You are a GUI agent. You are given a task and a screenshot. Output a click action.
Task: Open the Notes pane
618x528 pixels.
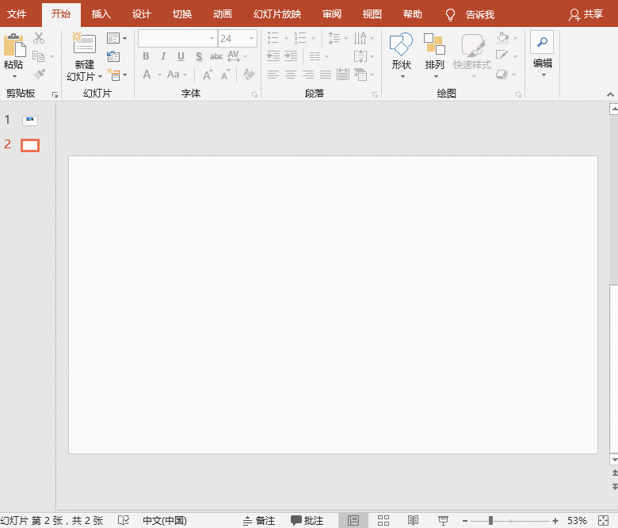pyautogui.click(x=259, y=521)
